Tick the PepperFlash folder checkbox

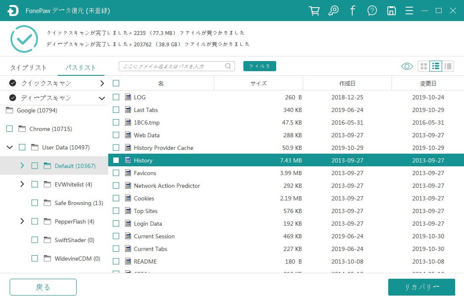pos(35,221)
